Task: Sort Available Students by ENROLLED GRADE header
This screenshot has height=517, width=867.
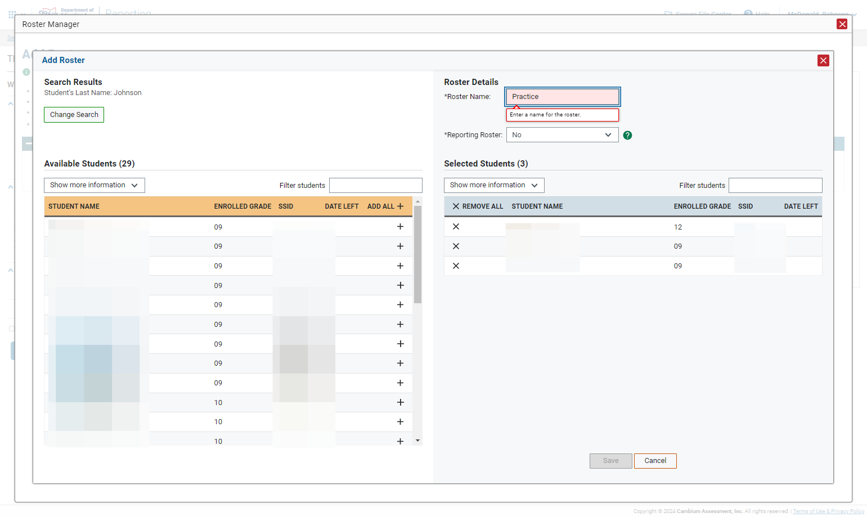Action: (x=242, y=206)
